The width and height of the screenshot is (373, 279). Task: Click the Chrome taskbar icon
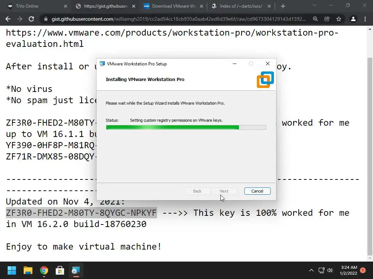point(44,270)
